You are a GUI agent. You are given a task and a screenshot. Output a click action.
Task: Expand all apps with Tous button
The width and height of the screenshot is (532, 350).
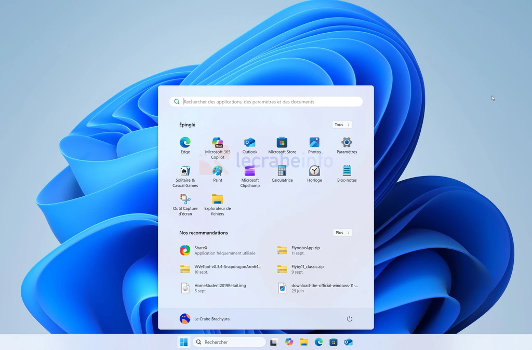tap(342, 125)
